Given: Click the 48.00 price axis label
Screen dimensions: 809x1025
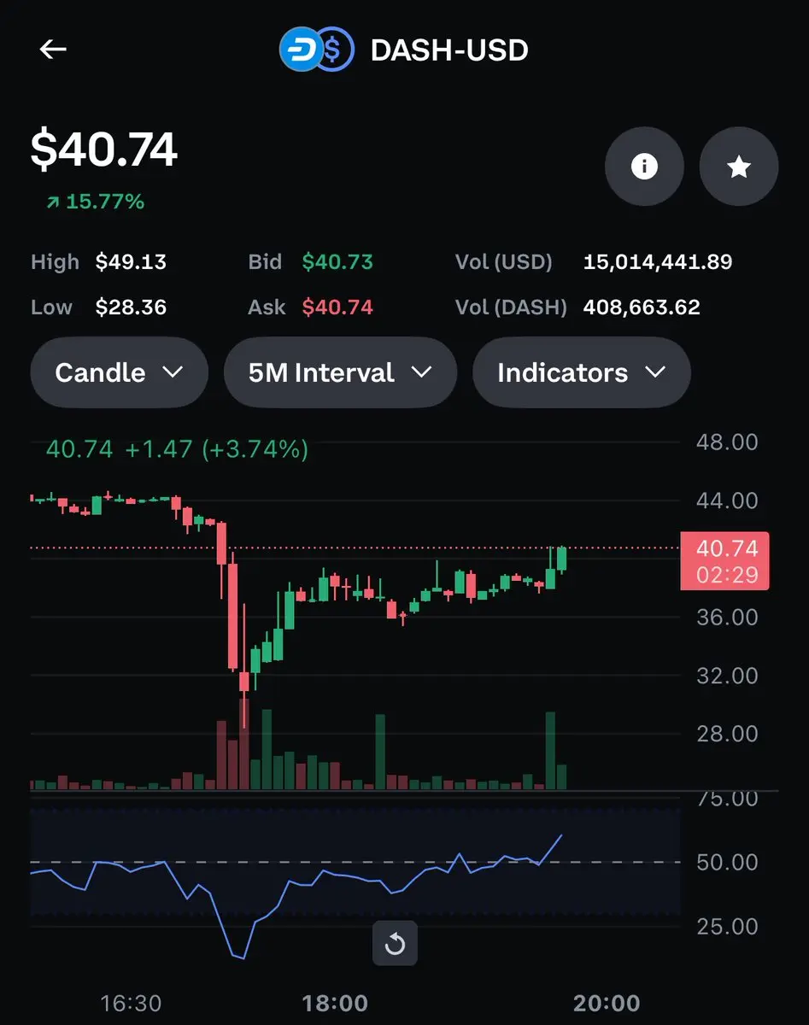Looking at the screenshot, I should (727, 442).
